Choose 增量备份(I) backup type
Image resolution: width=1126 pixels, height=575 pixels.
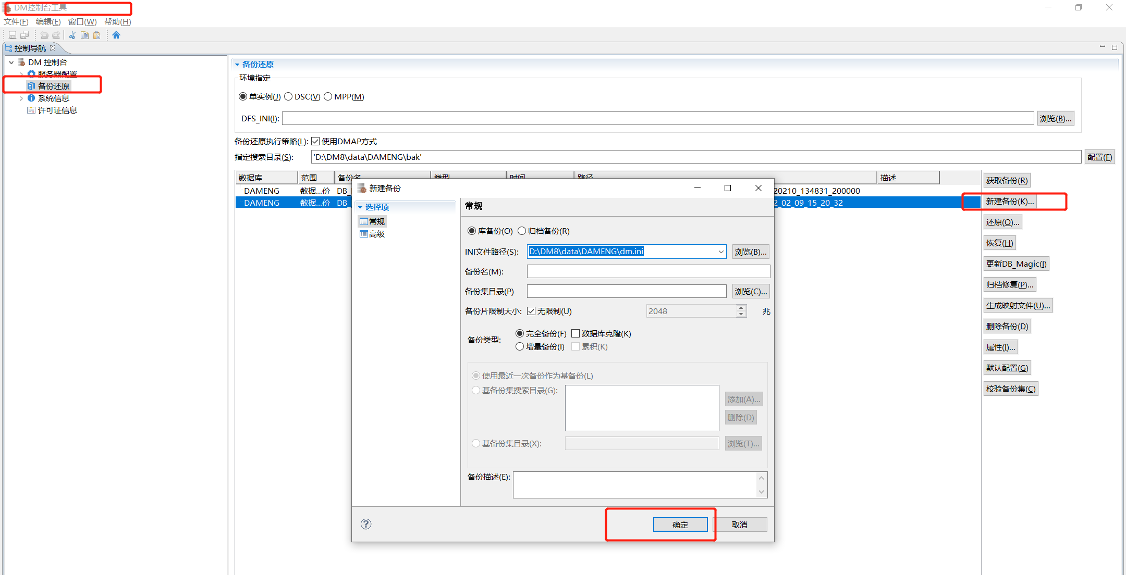point(520,346)
